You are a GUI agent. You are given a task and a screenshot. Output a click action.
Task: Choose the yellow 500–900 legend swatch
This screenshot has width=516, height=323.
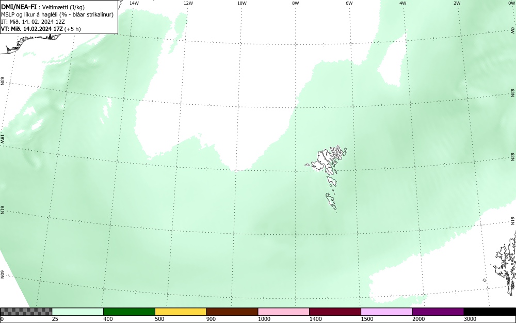(x=181, y=312)
